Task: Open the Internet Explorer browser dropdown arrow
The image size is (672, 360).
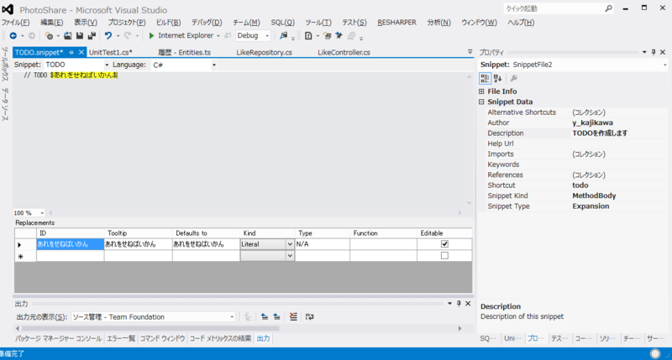Action: 218,36
